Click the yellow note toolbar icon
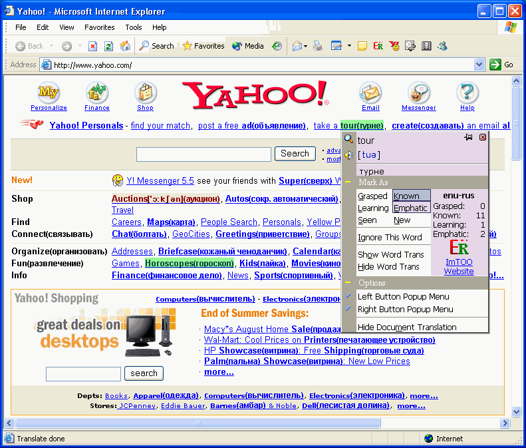The width and height of the screenshot is (526, 448). (362, 46)
